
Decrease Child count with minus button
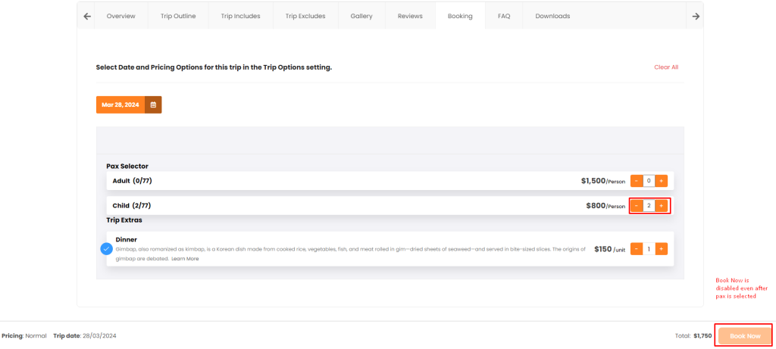pyautogui.click(x=637, y=206)
